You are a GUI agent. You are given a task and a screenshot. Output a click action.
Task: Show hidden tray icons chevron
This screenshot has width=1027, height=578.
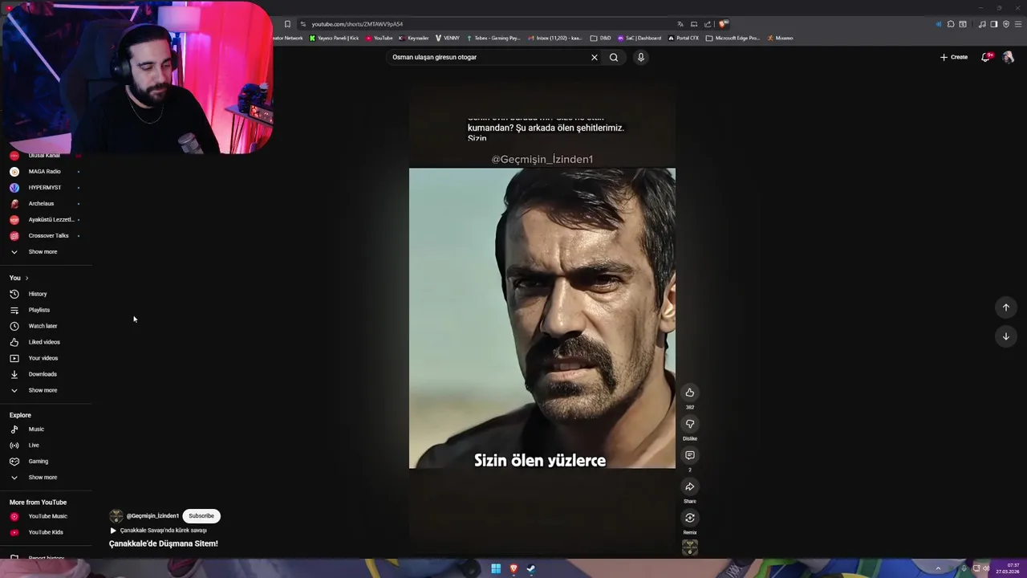[938, 569]
